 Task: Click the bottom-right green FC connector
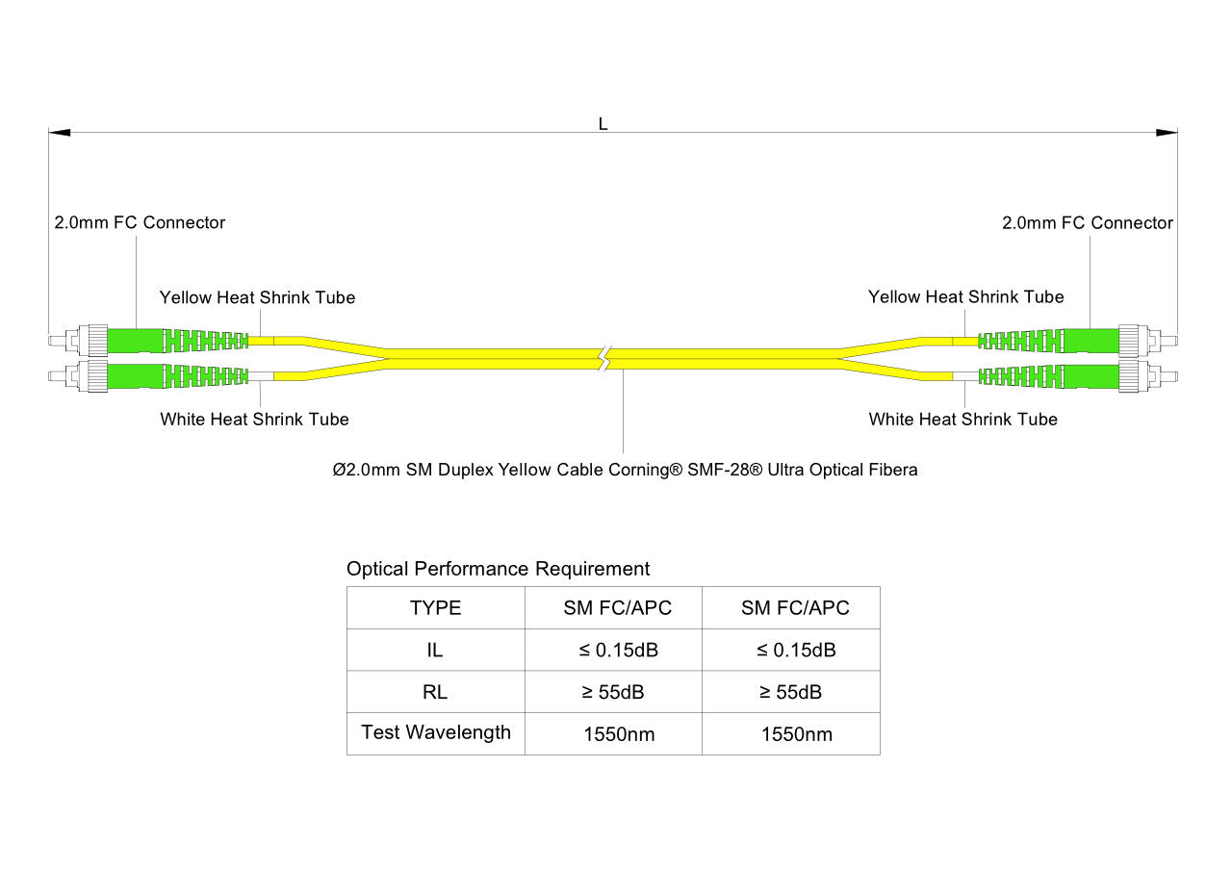[1090, 374]
